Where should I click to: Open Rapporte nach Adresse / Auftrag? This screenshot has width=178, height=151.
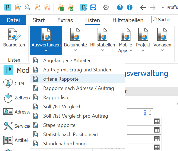coord(77,88)
